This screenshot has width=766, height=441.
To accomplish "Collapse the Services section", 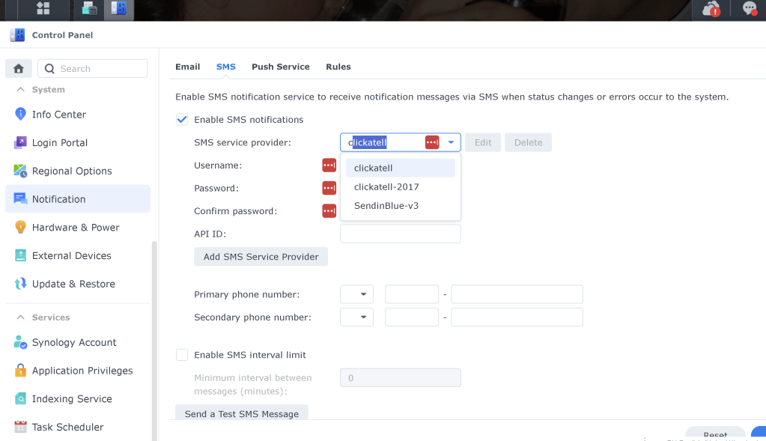I will [20, 317].
